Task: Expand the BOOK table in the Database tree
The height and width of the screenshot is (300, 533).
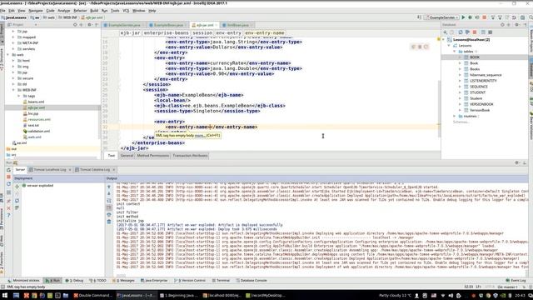Action: point(461,57)
